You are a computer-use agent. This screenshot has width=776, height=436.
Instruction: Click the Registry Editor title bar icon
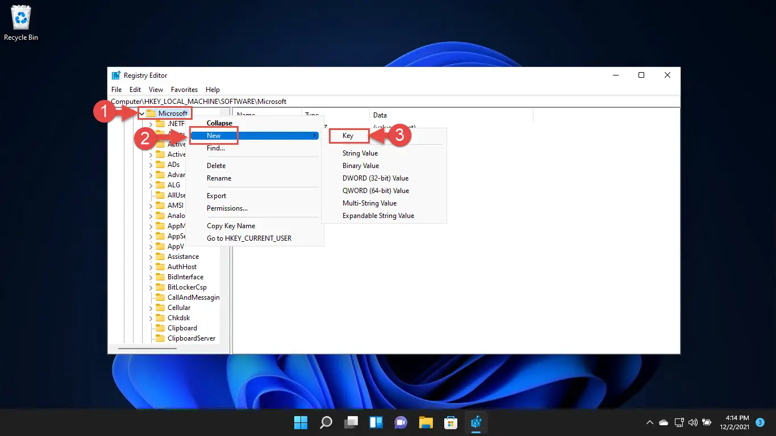point(116,75)
